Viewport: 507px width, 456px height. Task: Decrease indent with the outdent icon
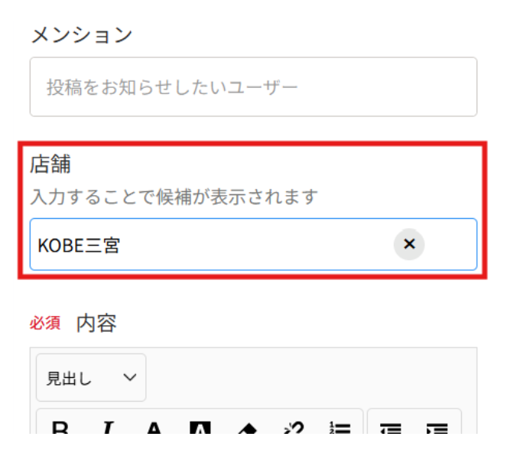tap(391, 428)
